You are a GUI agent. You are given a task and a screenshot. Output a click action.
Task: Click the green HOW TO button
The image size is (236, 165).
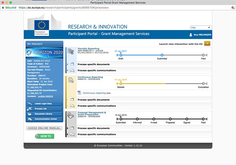click(44, 136)
